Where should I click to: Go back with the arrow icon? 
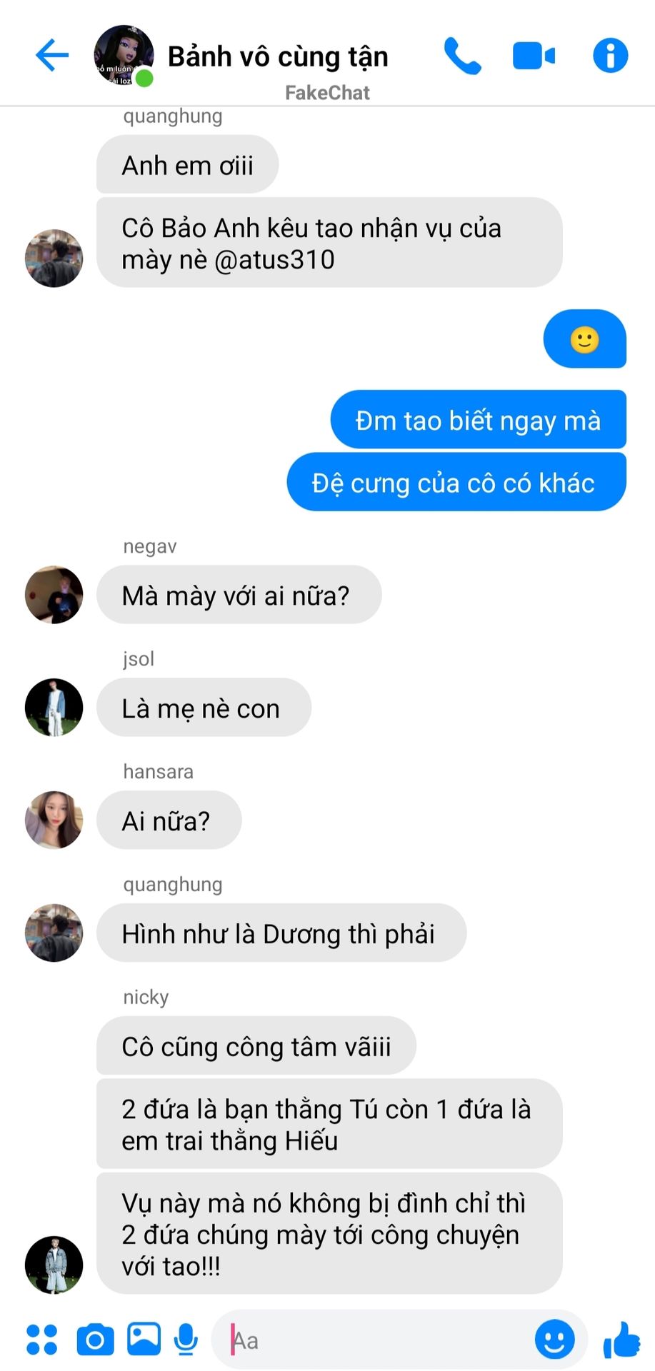click(x=52, y=56)
